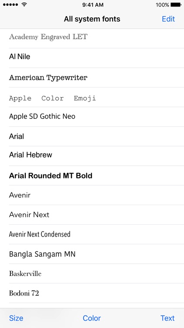Image resolution: width=184 pixels, height=328 pixels.
Task: Pick the Arial Hebrew font
Action: click(x=92, y=156)
